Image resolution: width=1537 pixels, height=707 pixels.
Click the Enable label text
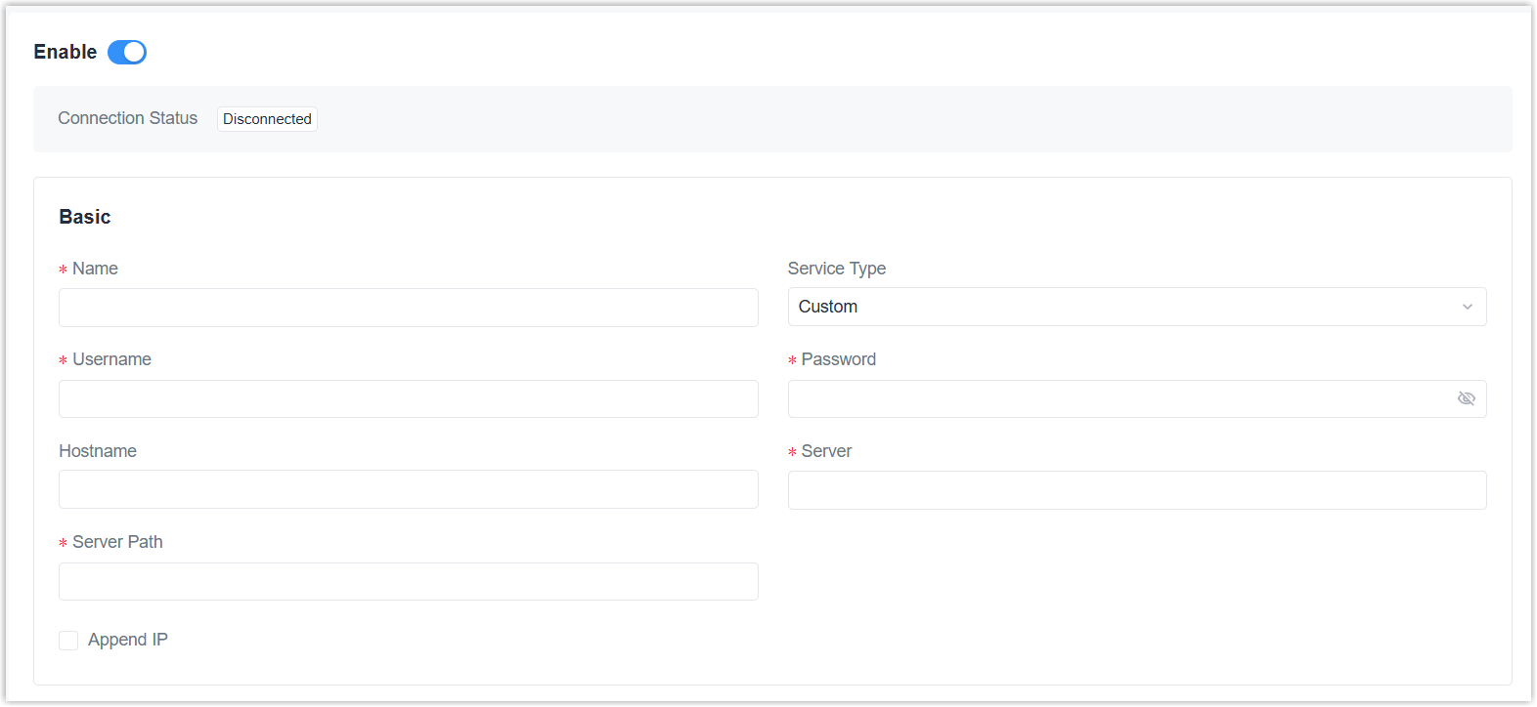click(x=65, y=52)
